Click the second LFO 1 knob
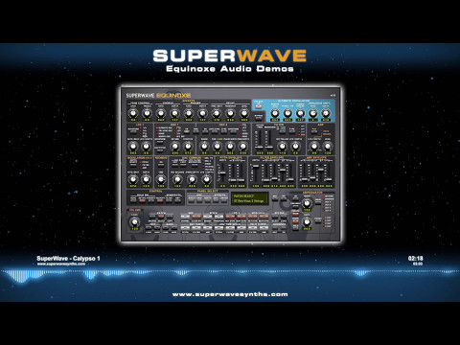The width and height of the screenshot is (460, 345). [x=146, y=147]
